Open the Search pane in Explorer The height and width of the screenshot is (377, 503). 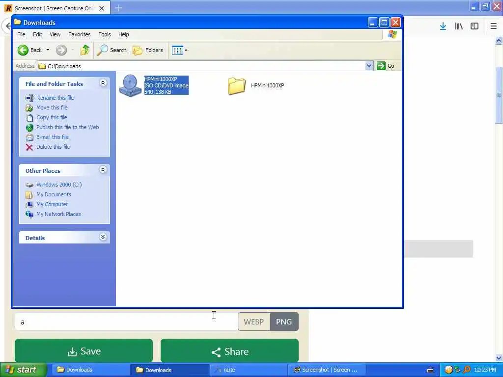click(x=112, y=50)
